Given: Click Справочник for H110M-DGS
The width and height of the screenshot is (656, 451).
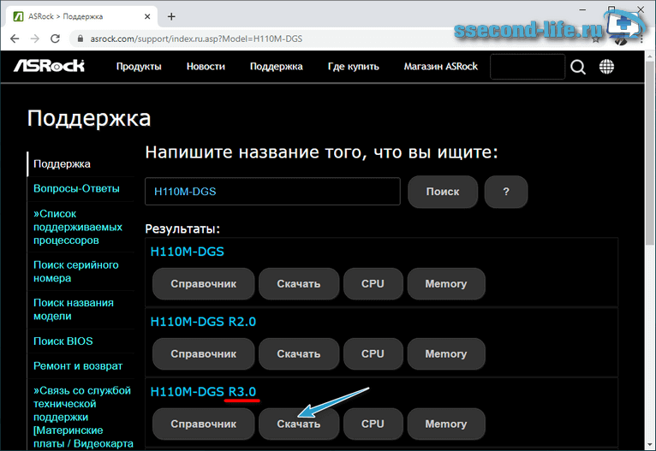Looking at the screenshot, I should [203, 284].
